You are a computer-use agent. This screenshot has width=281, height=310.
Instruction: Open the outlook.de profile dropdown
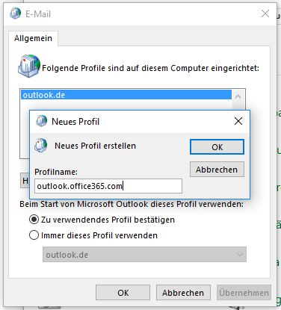(144, 254)
